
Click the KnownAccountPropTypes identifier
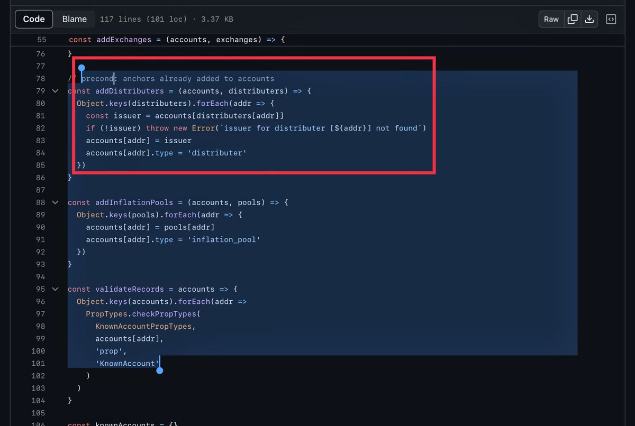143,326
